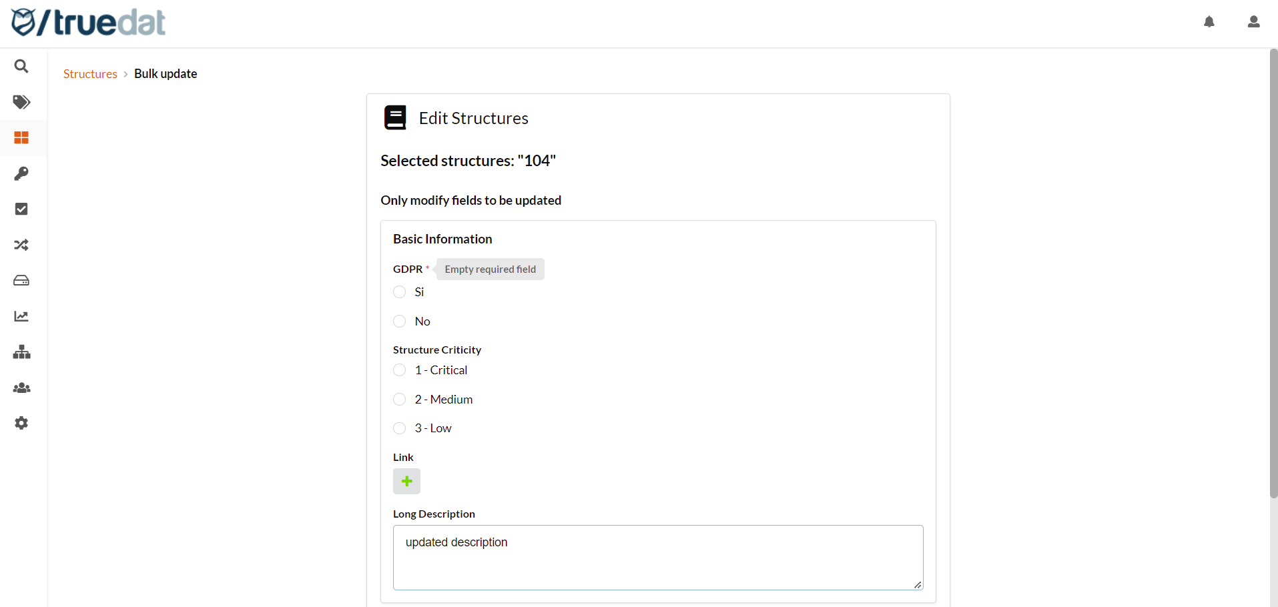Viewport: 1278px width, 607px height.
Task: Open the line chart sidebar icon
Action: click(21, 316)
